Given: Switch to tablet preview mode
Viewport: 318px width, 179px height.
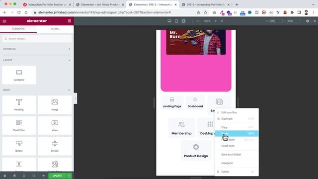Looking at the screenshot, I should tap(176, 21).
